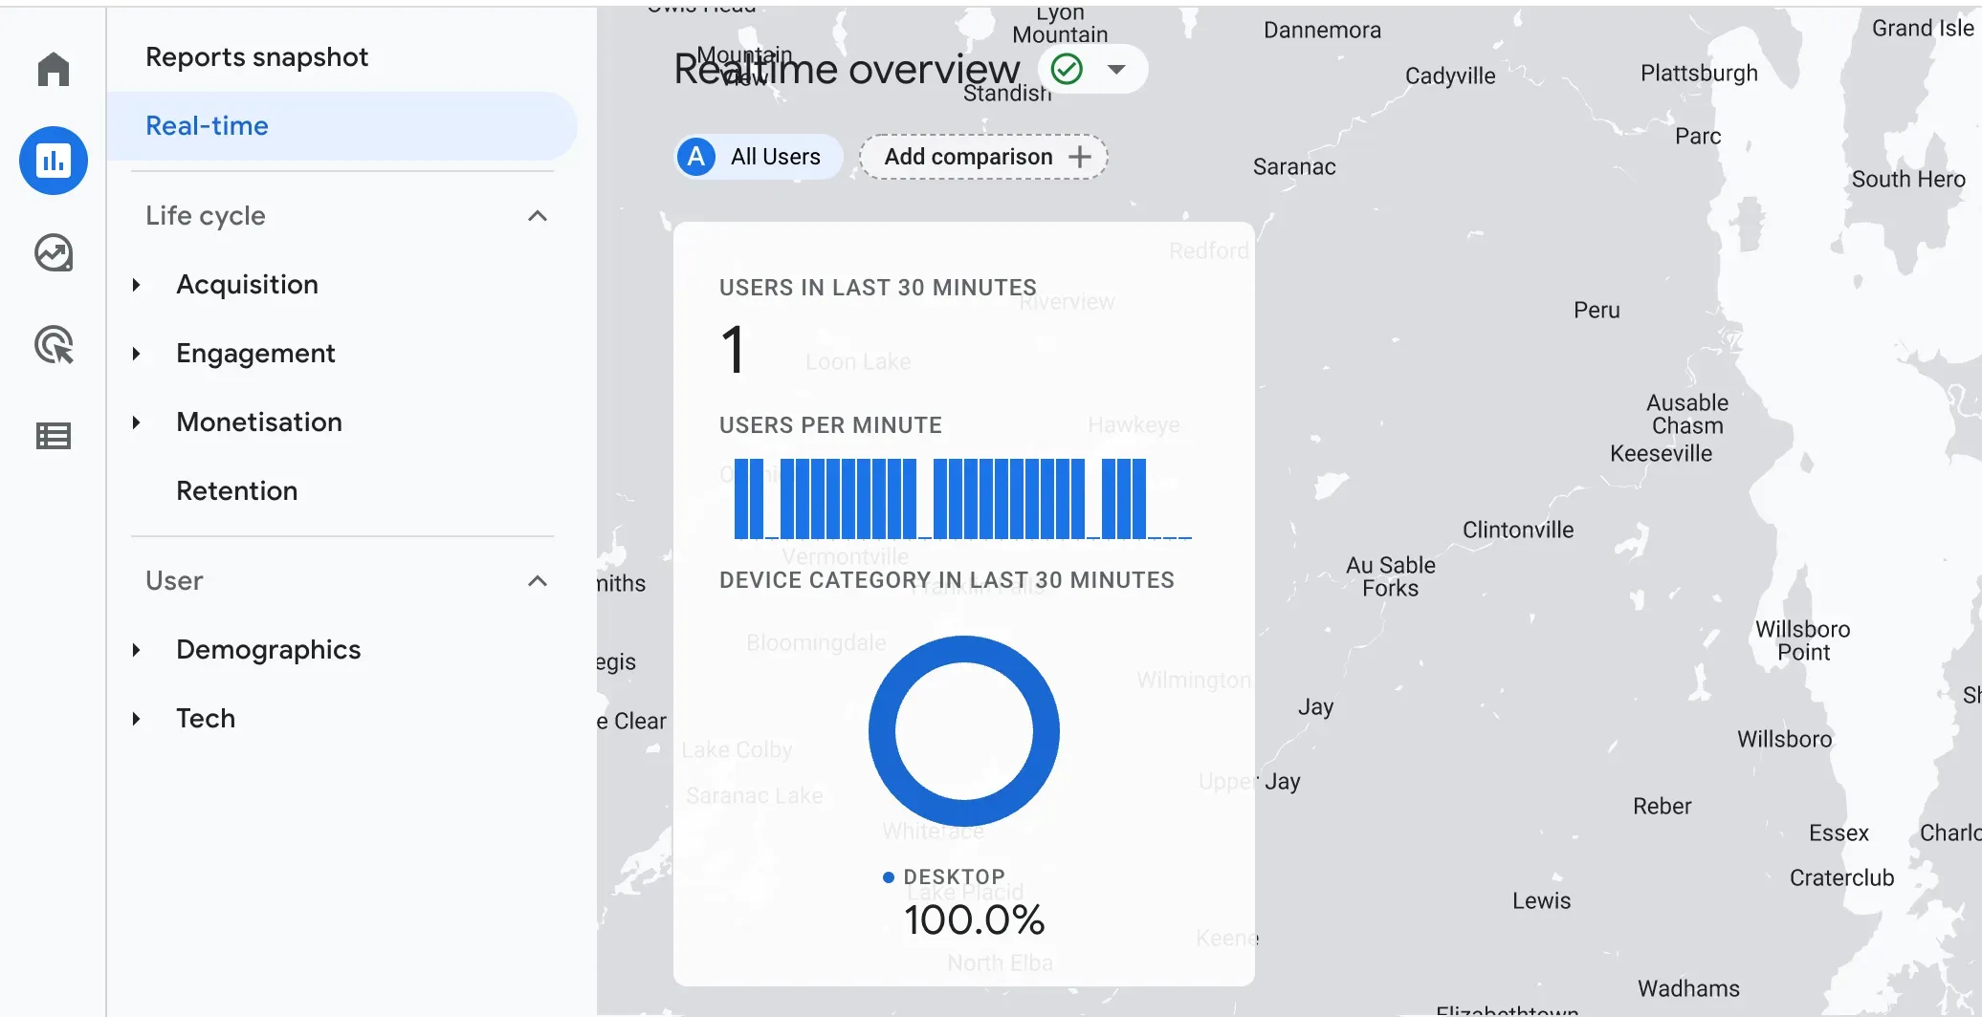Open the Retention report
The width and height of the screenshot is (1982, 1017).
(x=236, y=490)
